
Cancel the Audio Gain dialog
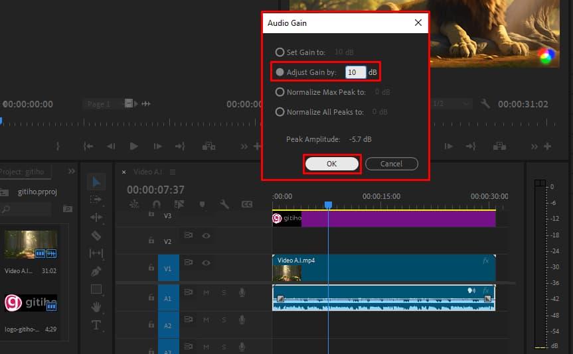(391, 164)
